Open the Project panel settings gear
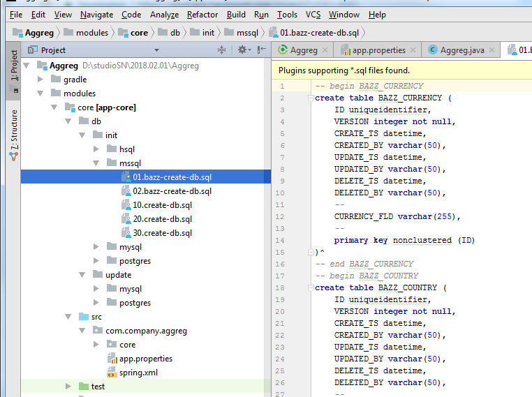 (x=242, y=50)
